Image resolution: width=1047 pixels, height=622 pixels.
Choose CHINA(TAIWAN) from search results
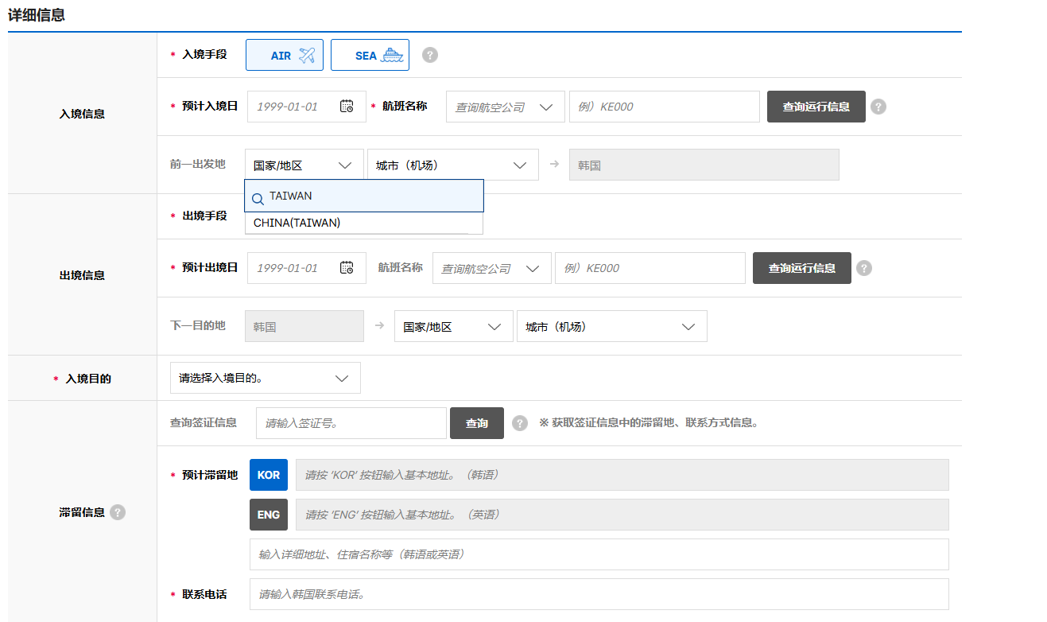pos(297,224)
